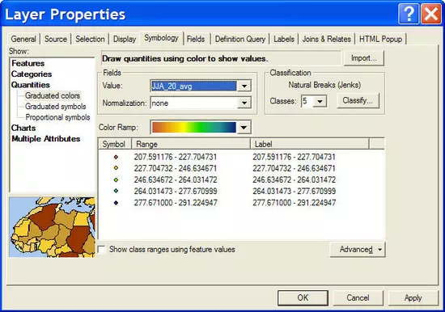Select Quantities in the Show list

pos(31,85)
